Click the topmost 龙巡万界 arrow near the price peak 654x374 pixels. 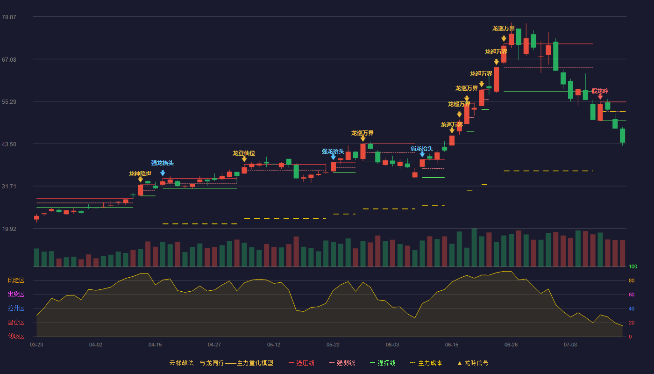pos(504,39)
